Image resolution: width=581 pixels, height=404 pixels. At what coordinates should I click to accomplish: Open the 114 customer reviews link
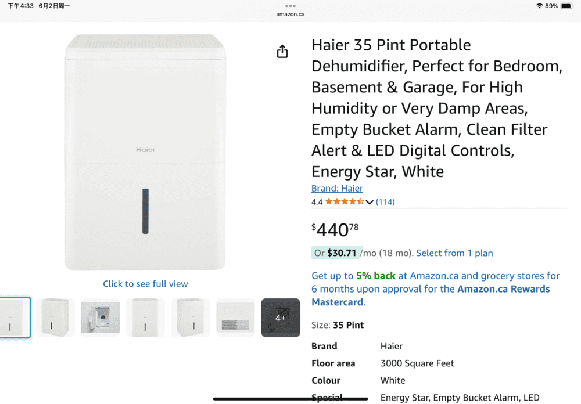pyautogui.click(x=385, y=202)
